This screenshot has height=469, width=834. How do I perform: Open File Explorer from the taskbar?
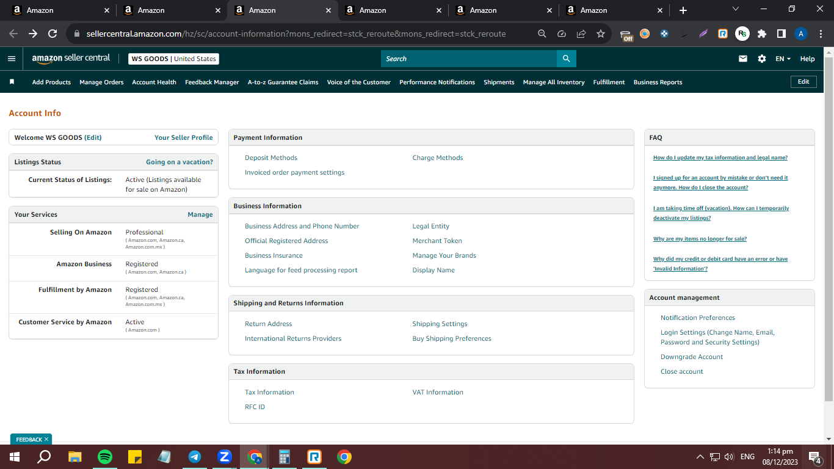point(75,457)
